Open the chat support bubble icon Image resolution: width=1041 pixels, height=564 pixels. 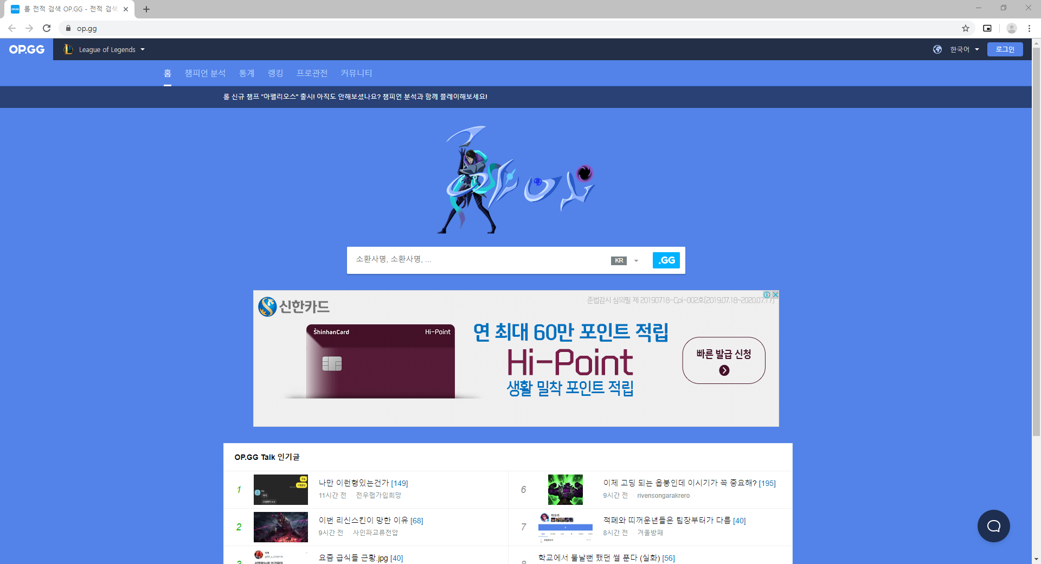[x=993, y=525]
